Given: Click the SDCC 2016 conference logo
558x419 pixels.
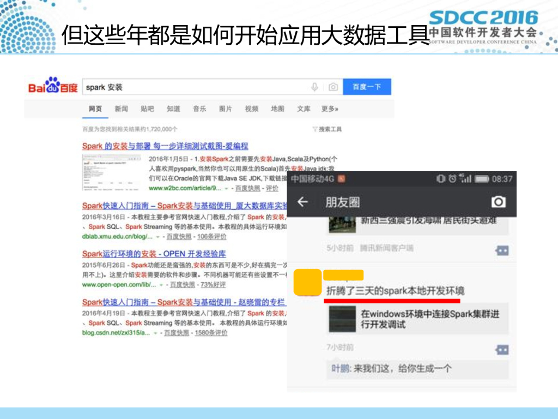Looking at the screenshot, I should (x=483, y=27).
